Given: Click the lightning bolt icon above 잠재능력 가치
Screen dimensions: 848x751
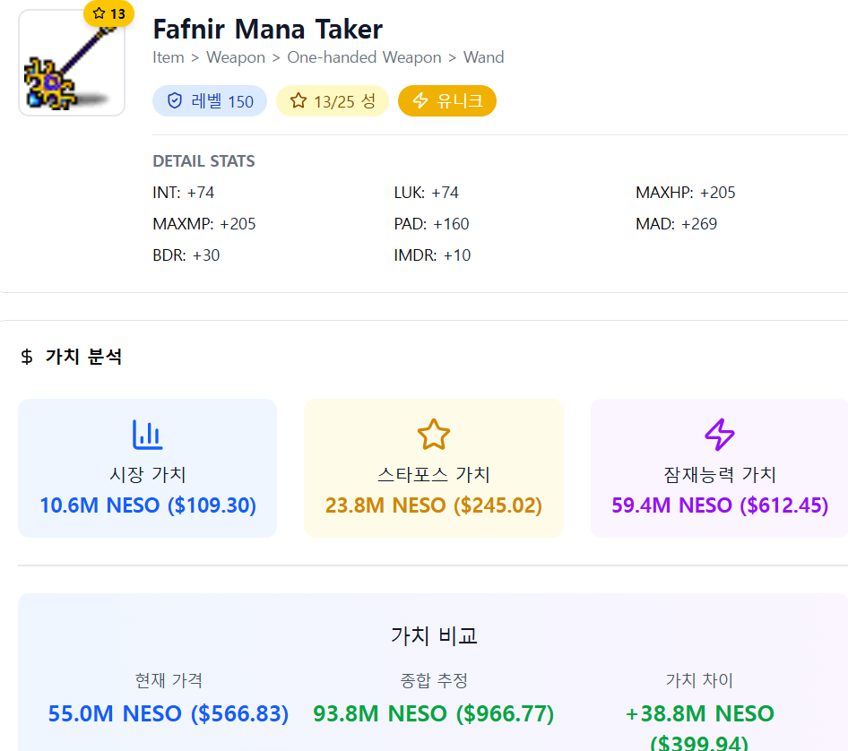Looking at the screenshot, I should [x=720, y=435].
